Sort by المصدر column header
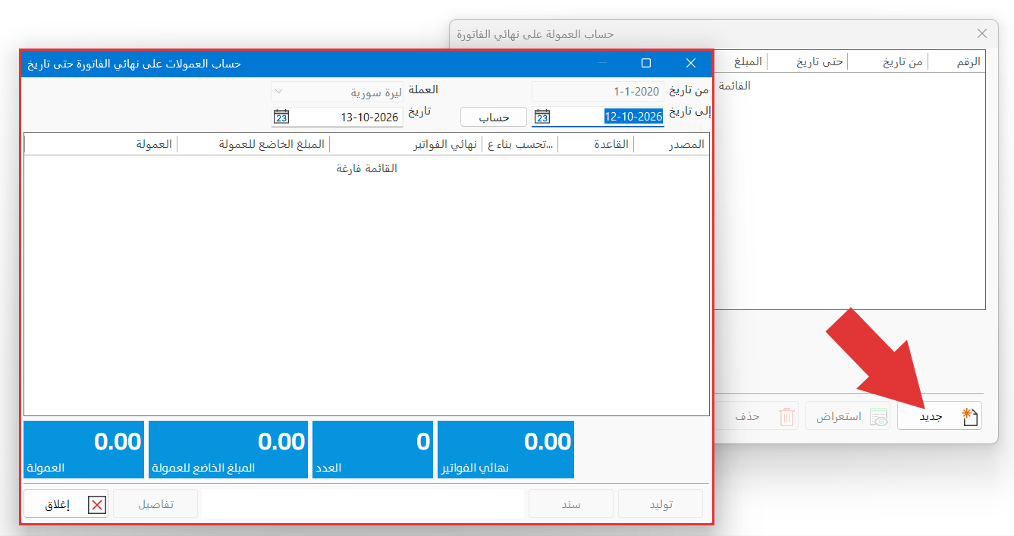Viewport: 1014px width, 536px height. [671, 144]
